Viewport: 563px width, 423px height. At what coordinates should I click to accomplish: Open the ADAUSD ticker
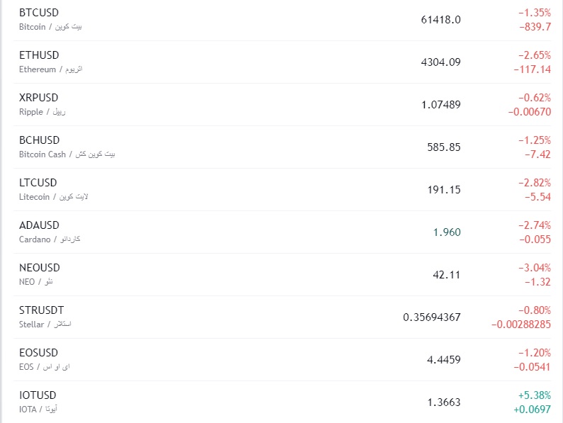(x=40, y=225)
